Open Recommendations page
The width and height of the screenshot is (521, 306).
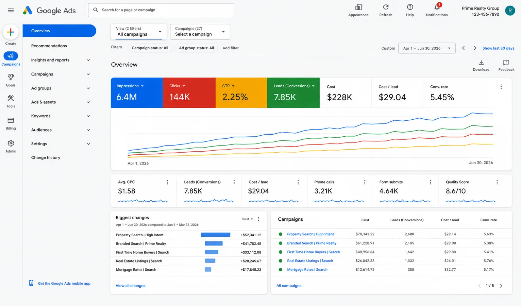tap(49, 46)
